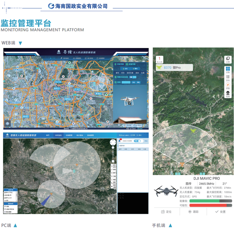Viewport: 234px width, 236px height.
Task: Open 设备管理 in the PC navbar
Action: click(69, 135)
